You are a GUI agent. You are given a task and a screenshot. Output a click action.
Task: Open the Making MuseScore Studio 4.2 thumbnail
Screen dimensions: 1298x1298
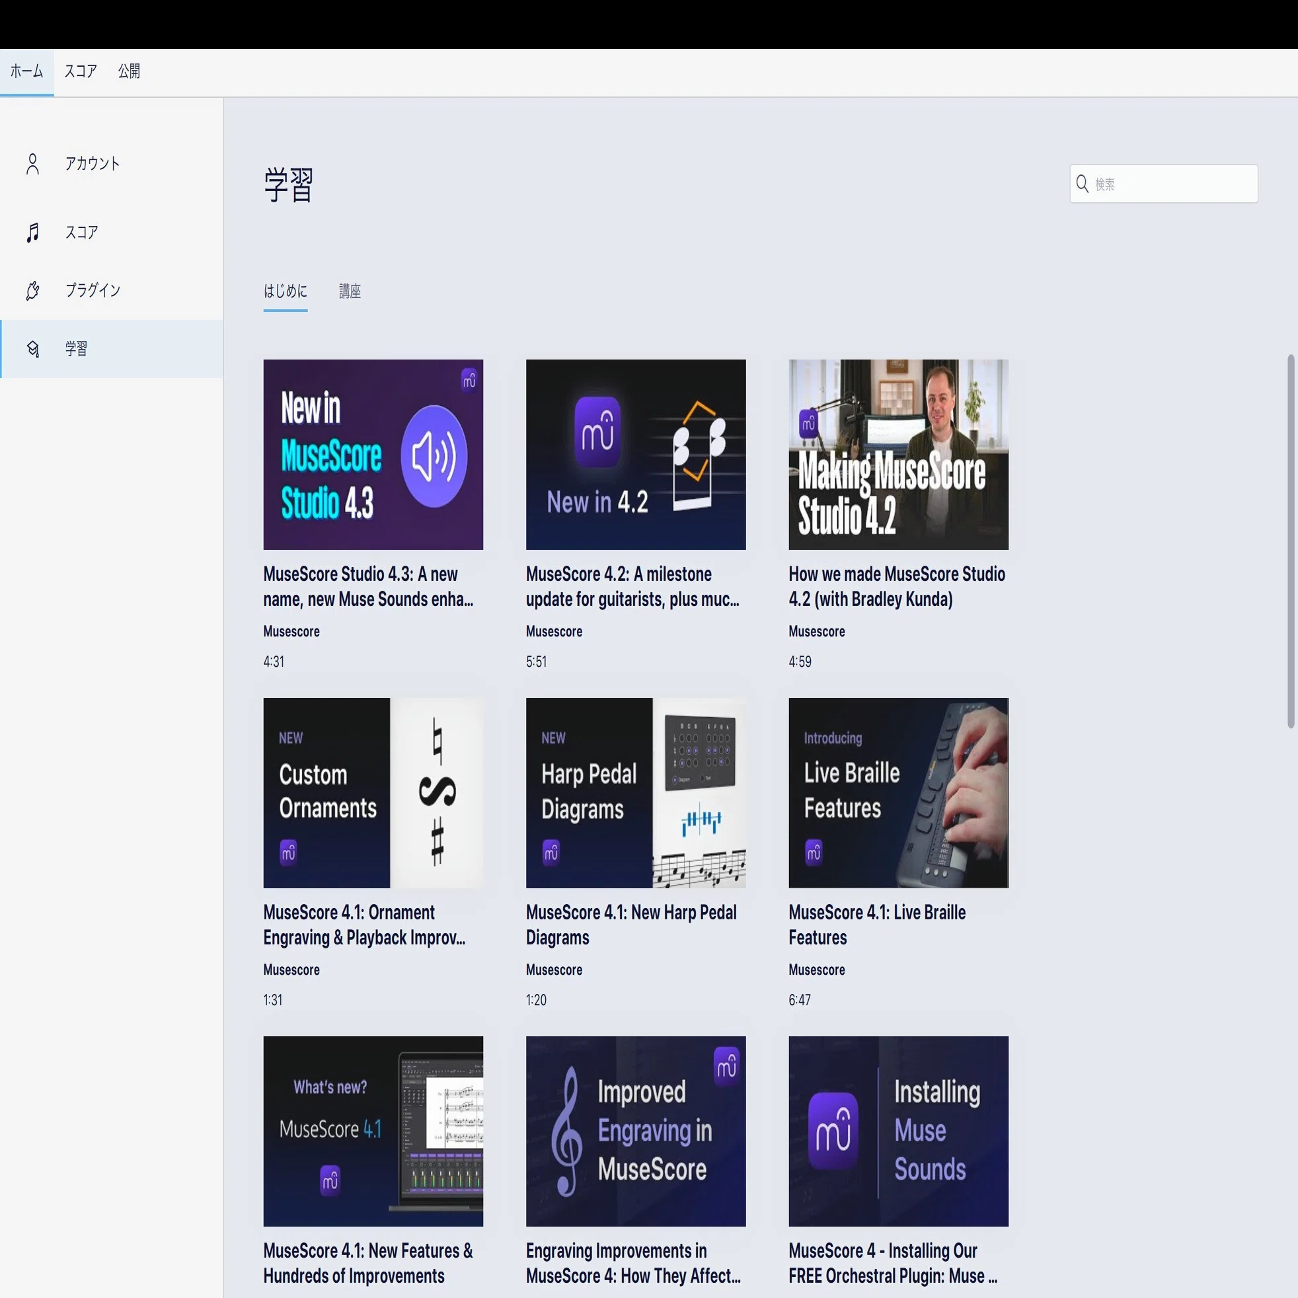[x=898, y=454]
